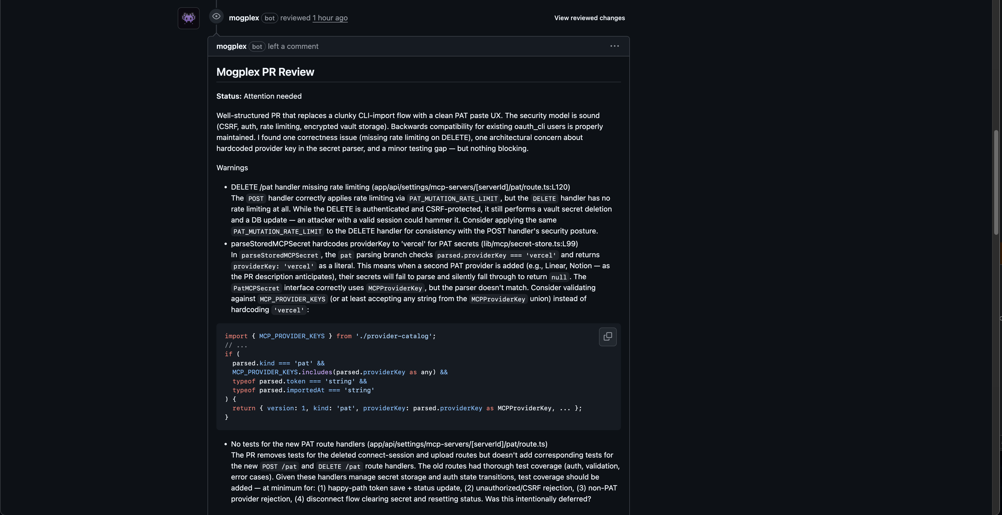Click the 'Mogplex PR Review' heading
The width and height of the screenshot is (1002, 515).
click(265, 72)
